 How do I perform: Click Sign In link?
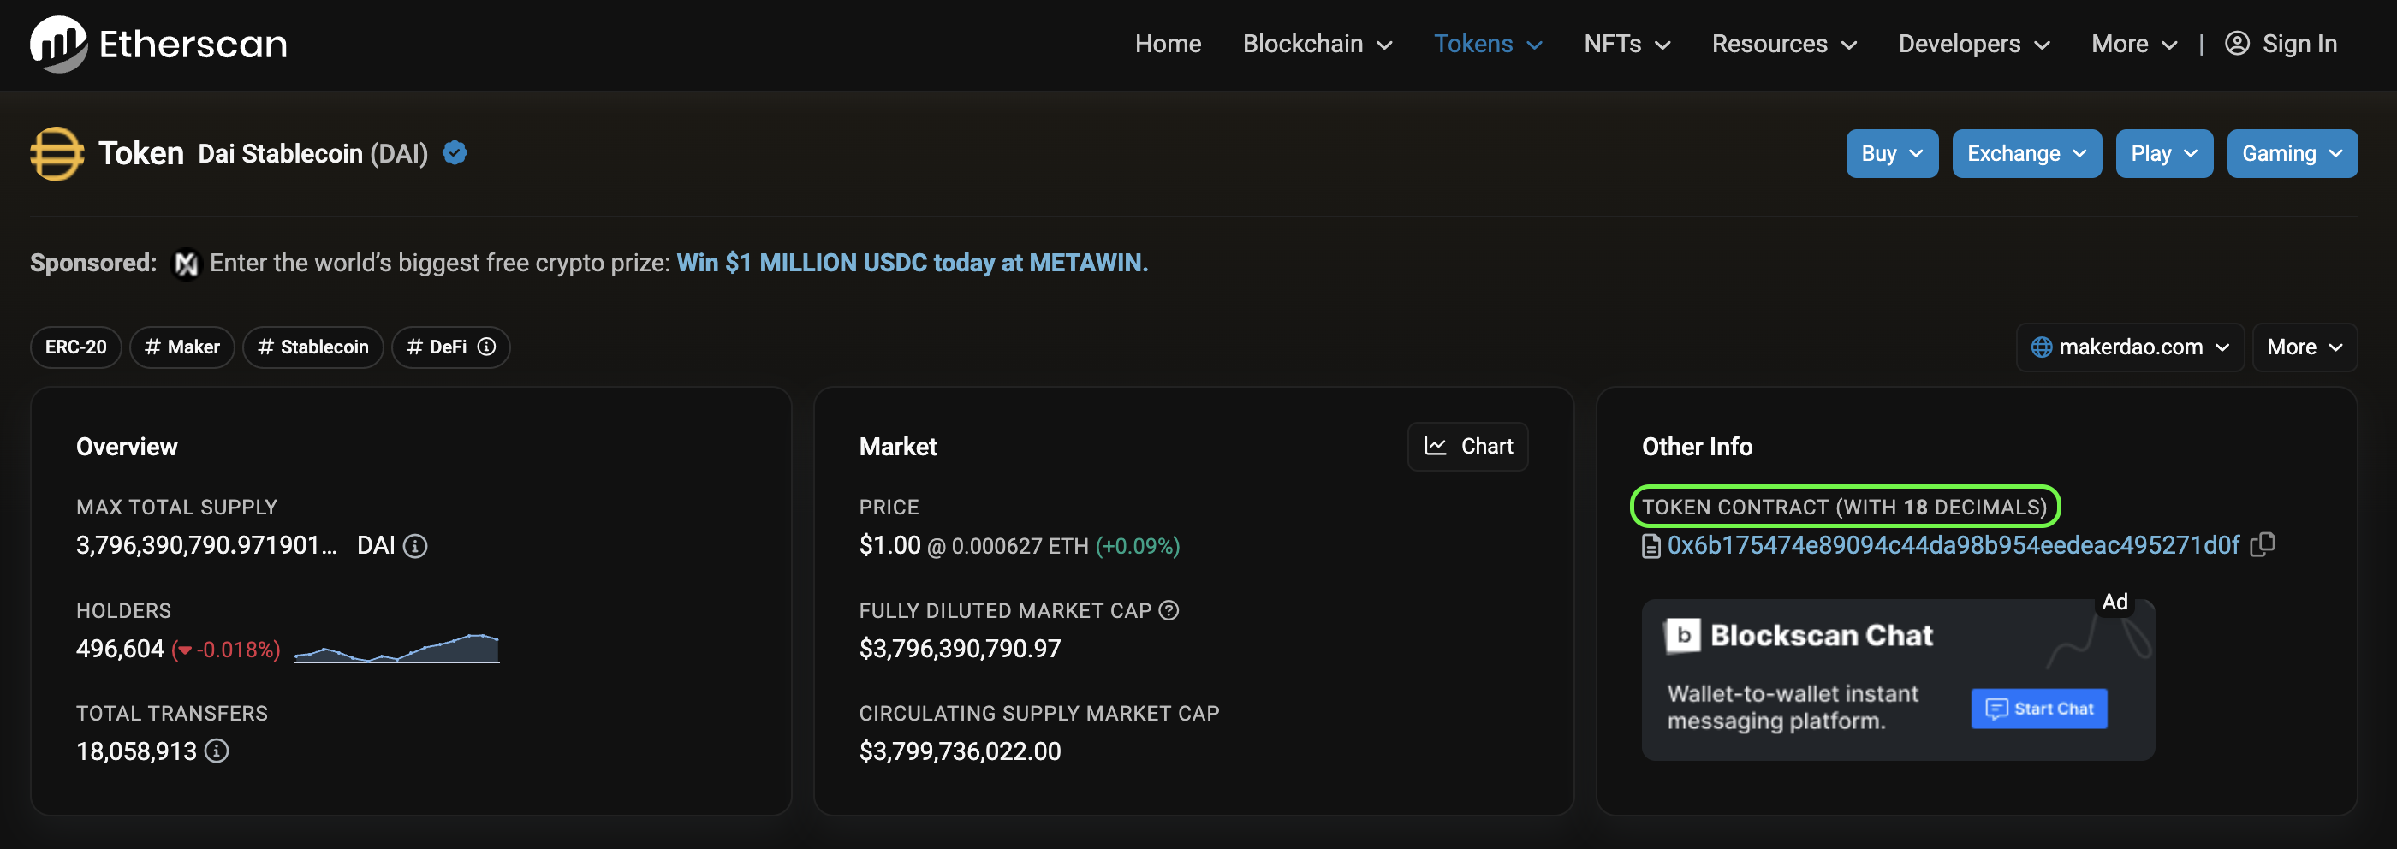[2299, 44]
